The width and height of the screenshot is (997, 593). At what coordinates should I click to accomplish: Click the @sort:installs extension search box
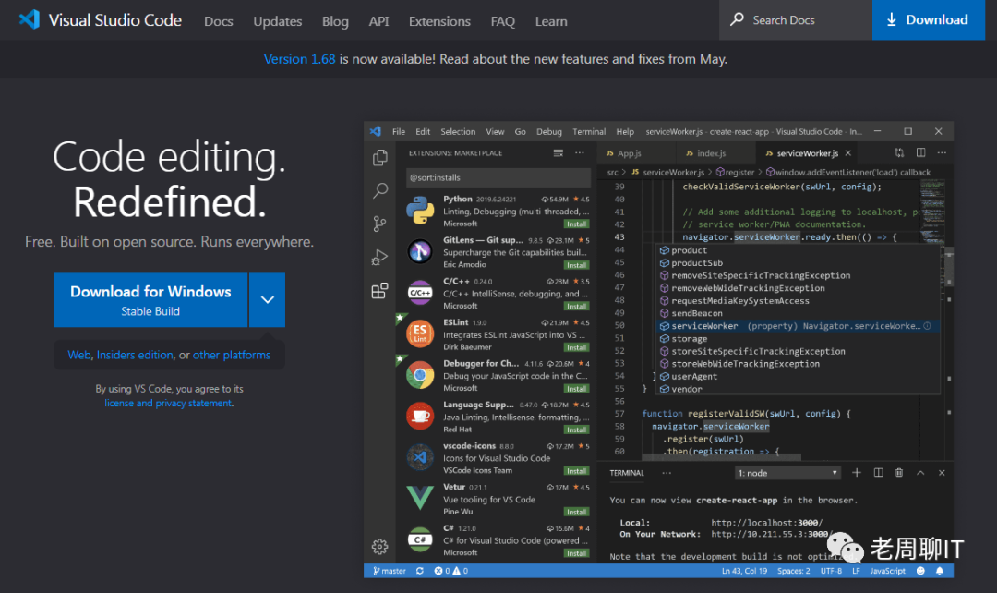point(498,177)
